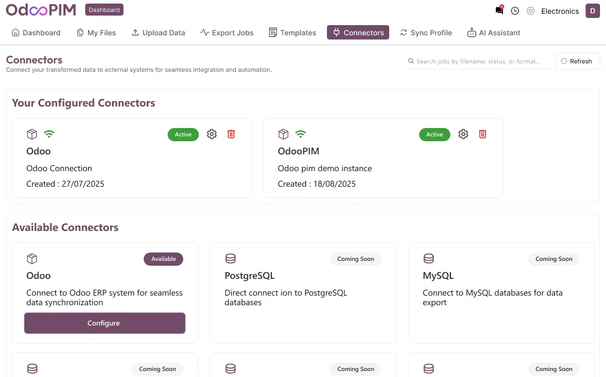606x377 pixels.
Task: Open settings gear for OdooPIM connector
Action: tap(463, 134)
